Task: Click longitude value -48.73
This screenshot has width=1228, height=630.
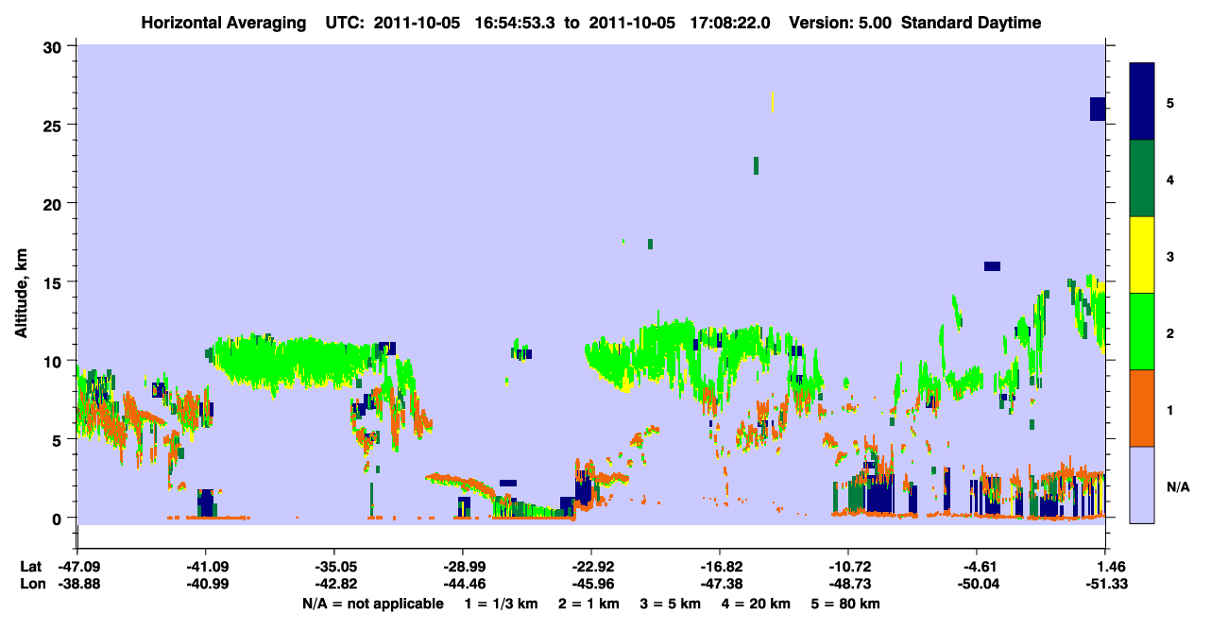Action: 848,584
